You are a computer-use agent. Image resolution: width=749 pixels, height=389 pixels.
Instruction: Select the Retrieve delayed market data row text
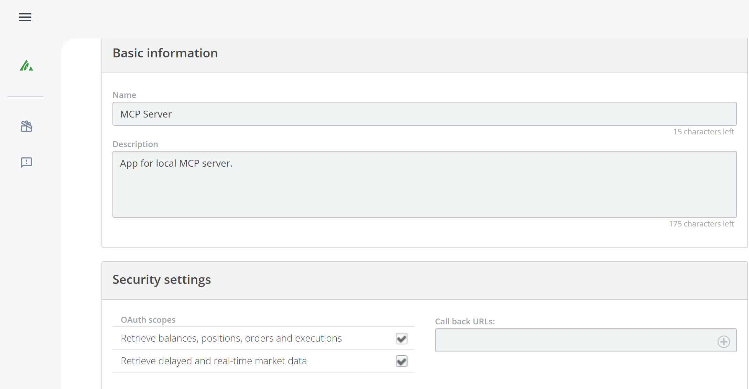point(214,361)
